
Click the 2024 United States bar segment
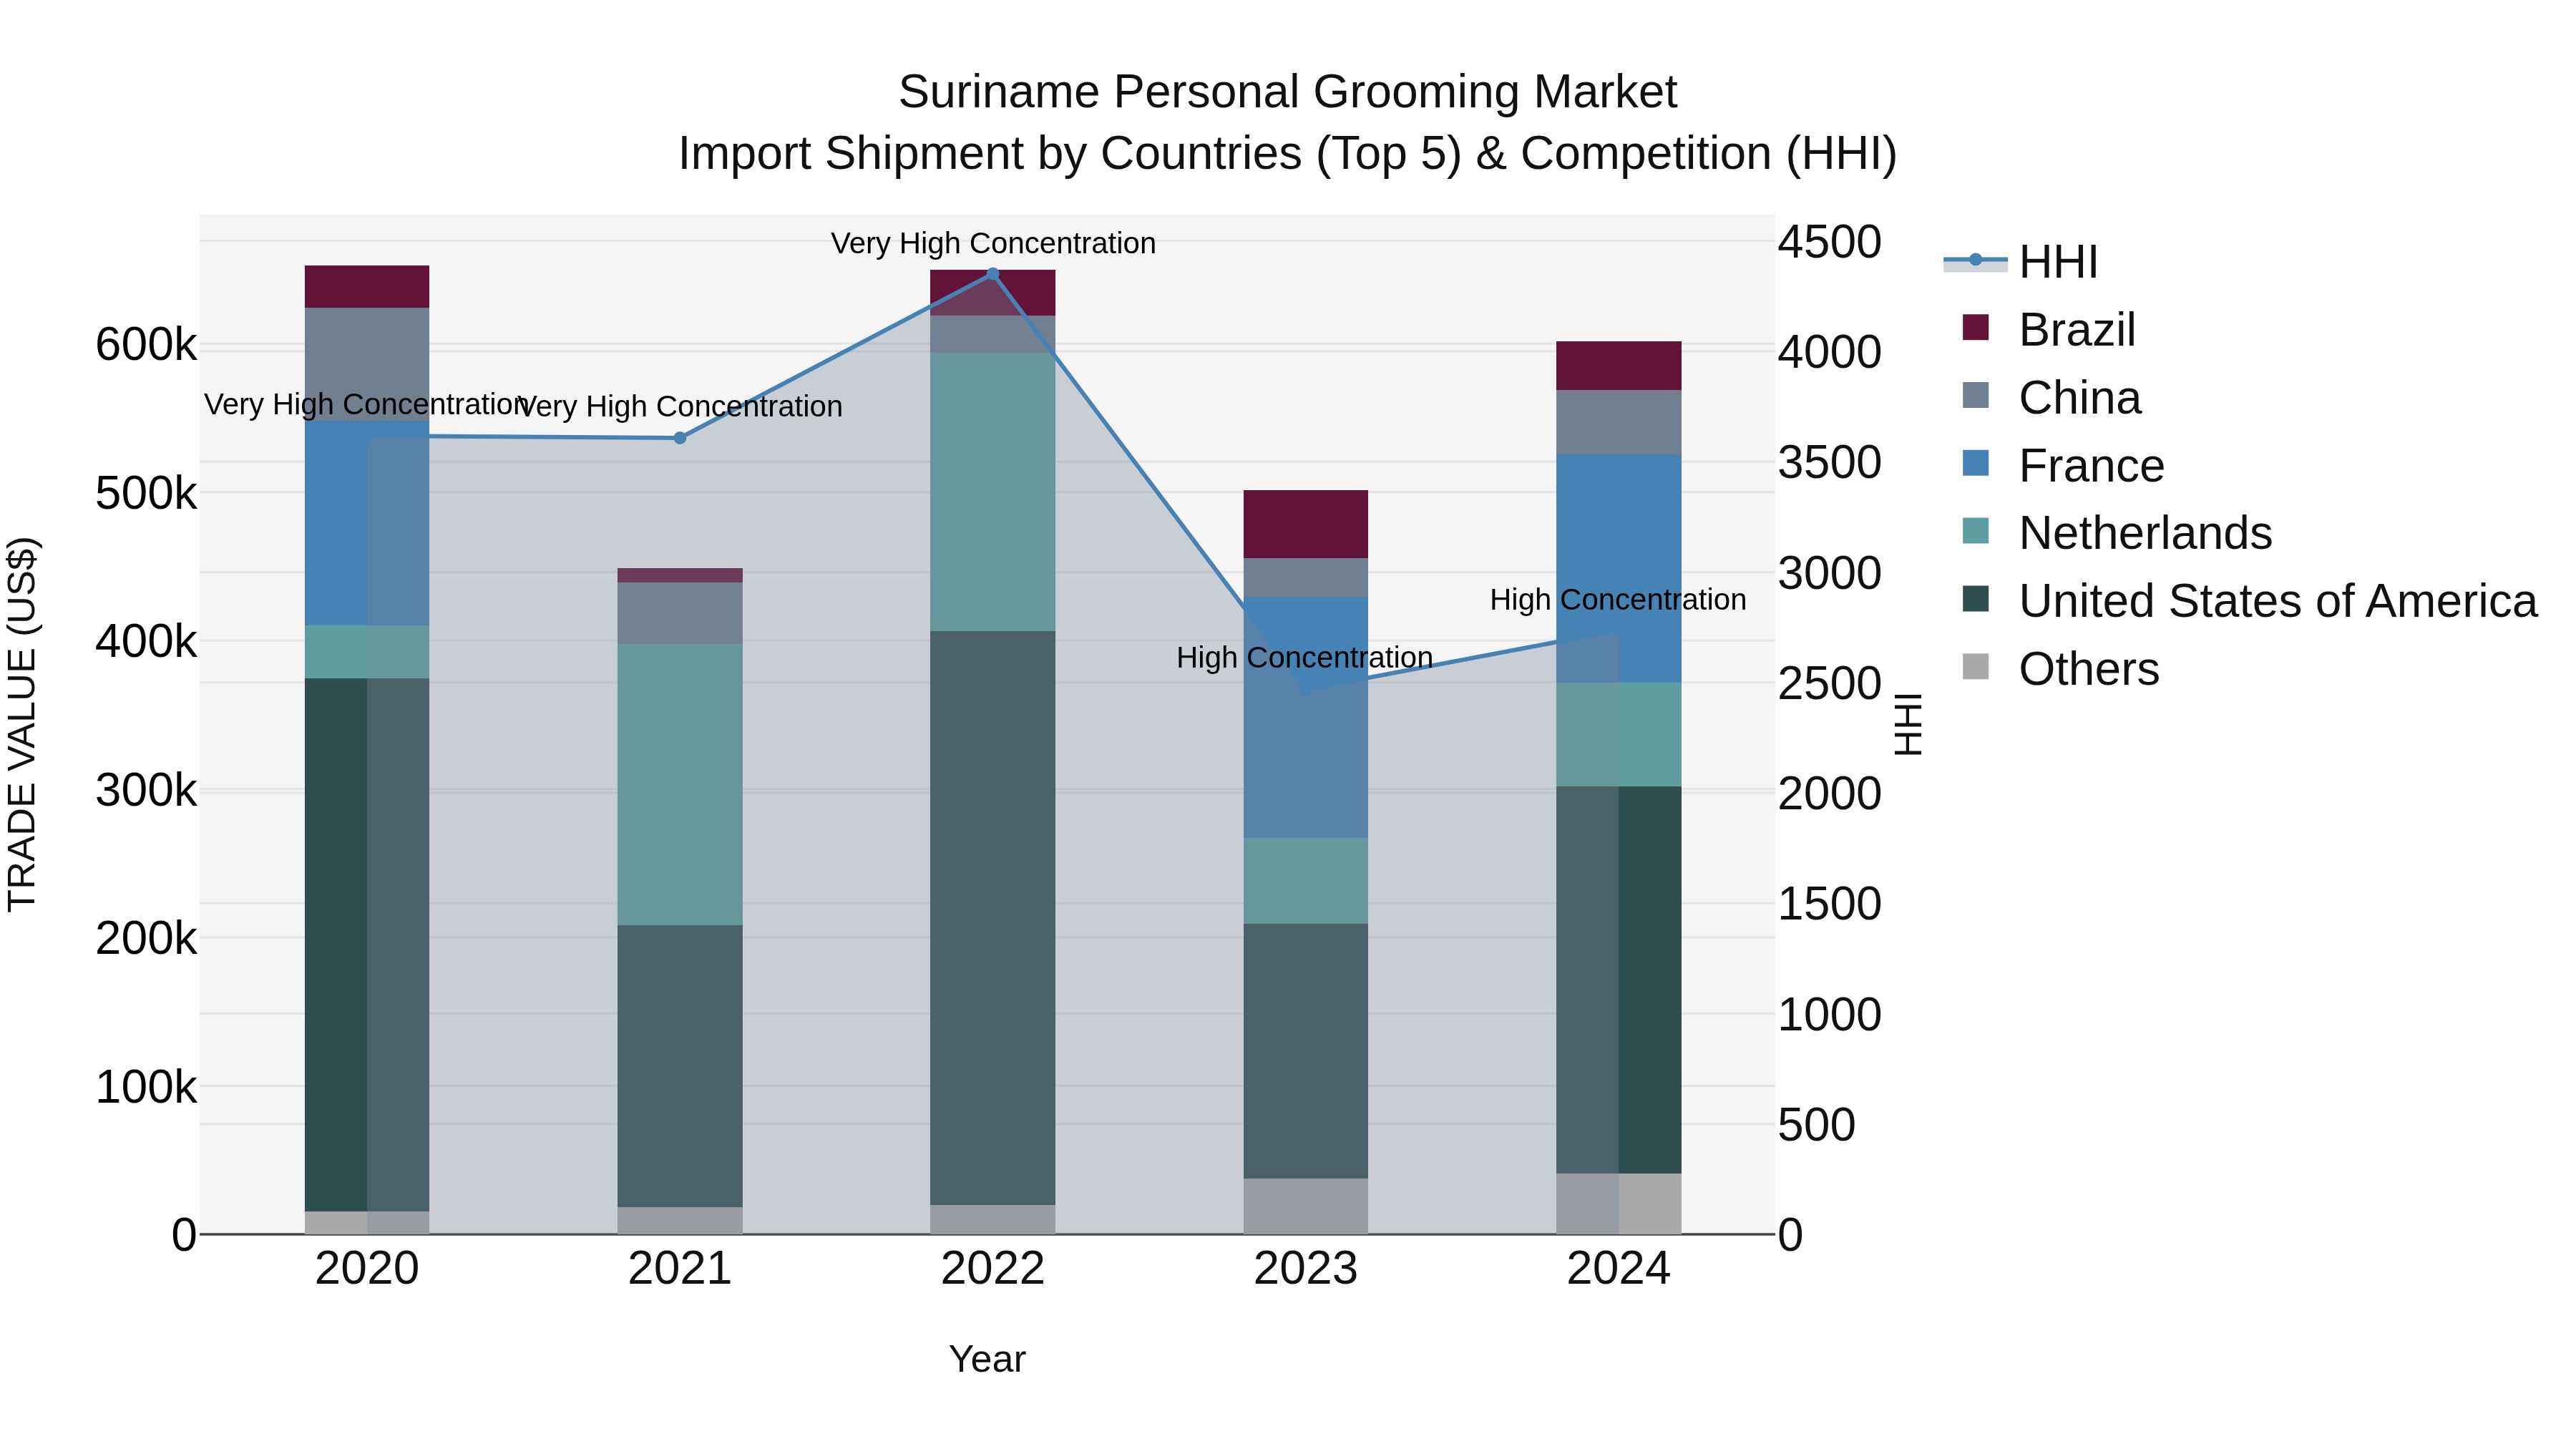[x=1619, y=980]
